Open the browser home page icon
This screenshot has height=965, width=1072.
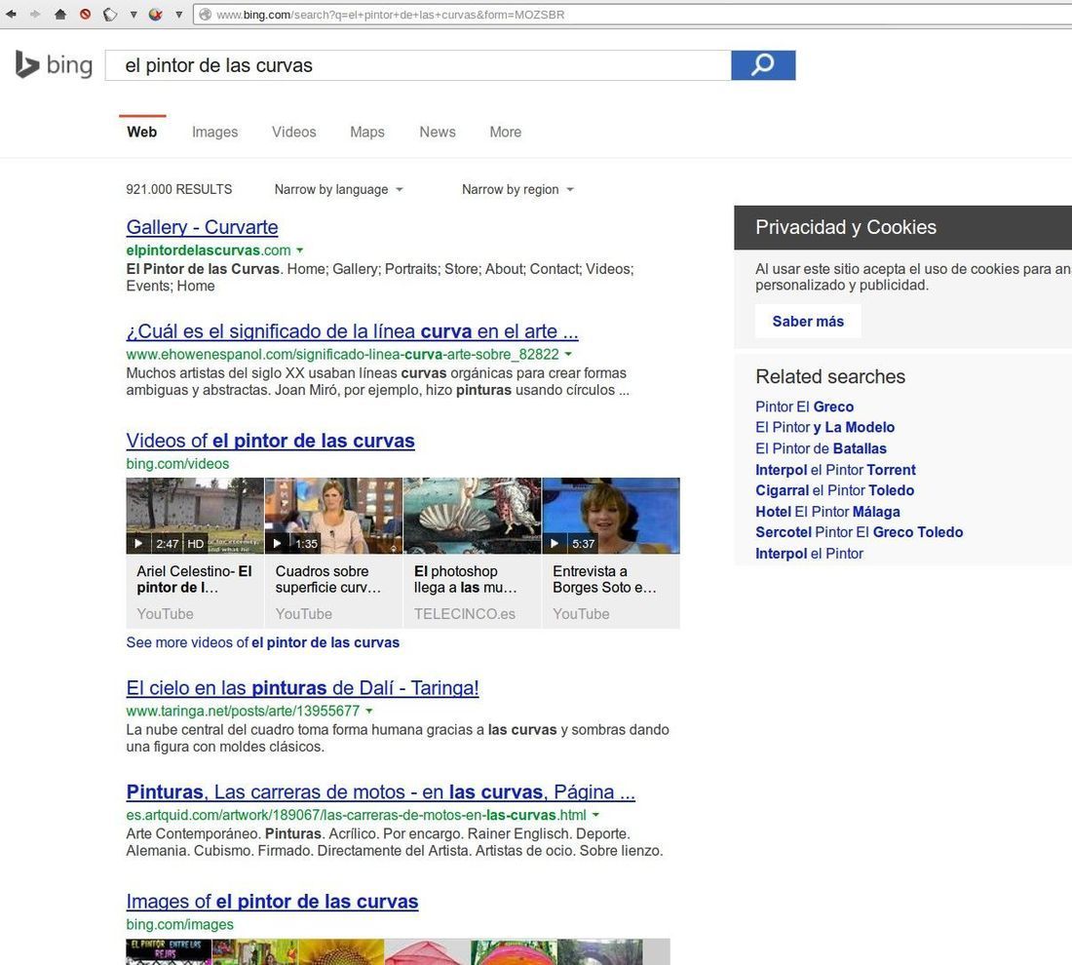tap(60, 14)
